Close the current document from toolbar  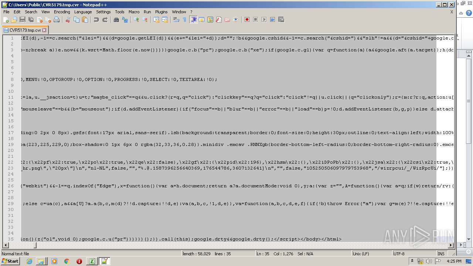coord(40,20)
